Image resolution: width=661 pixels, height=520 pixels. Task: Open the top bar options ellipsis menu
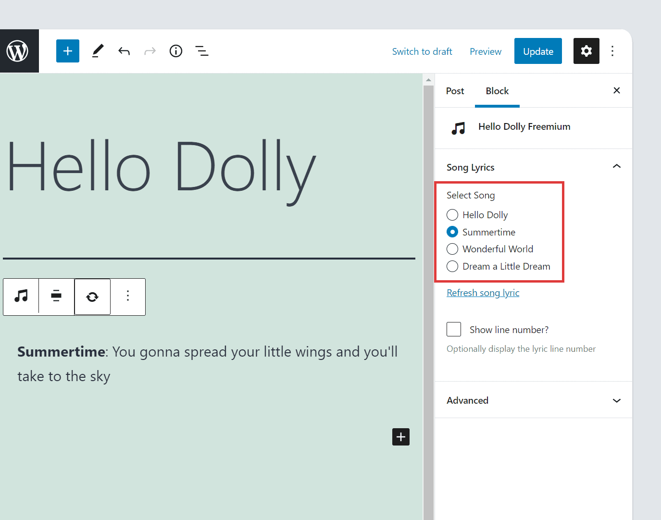[x=612, y=51]
